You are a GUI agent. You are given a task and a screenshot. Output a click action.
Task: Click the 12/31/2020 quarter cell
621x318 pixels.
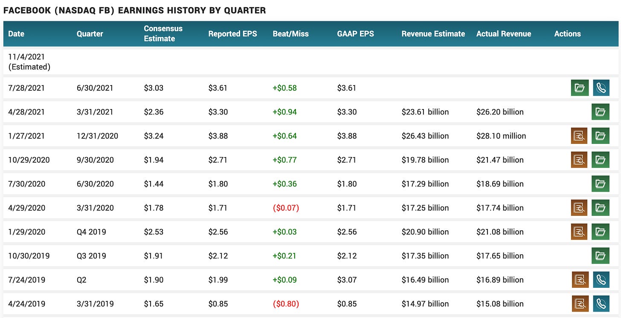point(97,136)
